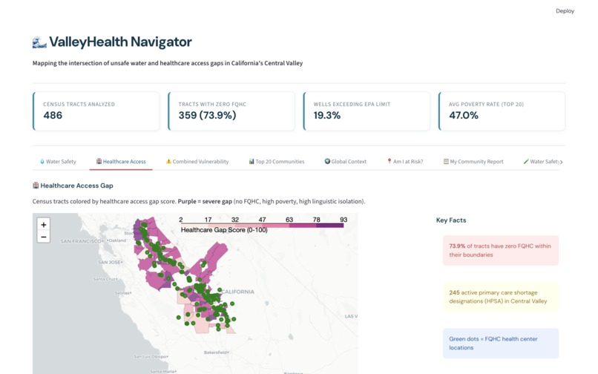Click the ValleyHealth Navigator wave logo icon
The width and height of the screenshot is (598, 374).
[39, 42]
